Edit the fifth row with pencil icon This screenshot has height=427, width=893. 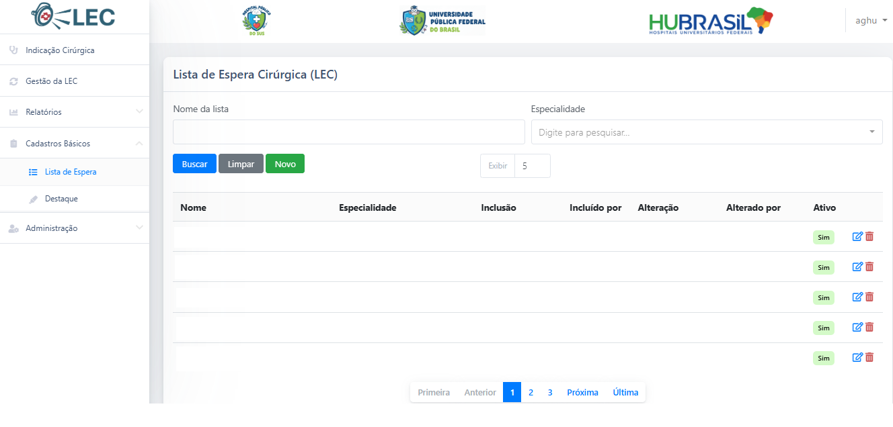857,357
